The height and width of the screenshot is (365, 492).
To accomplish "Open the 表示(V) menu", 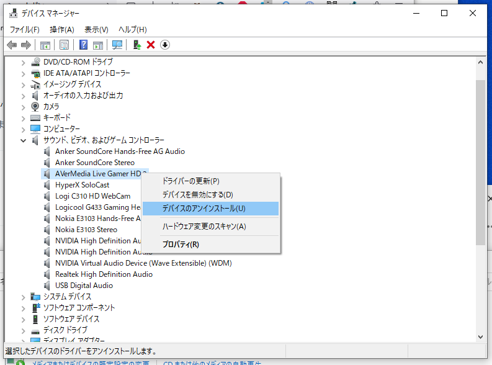I will pyautogui.click(x=96, y=29).
